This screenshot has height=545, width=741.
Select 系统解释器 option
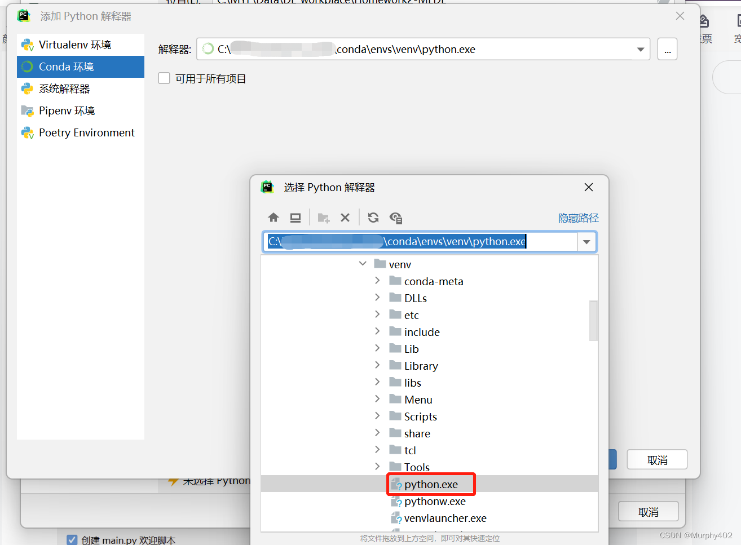click(x=81, y=88)
